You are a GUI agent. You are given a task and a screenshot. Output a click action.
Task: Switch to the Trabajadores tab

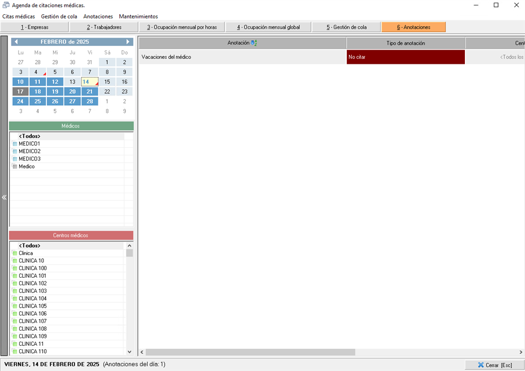(x=104, y=27)
